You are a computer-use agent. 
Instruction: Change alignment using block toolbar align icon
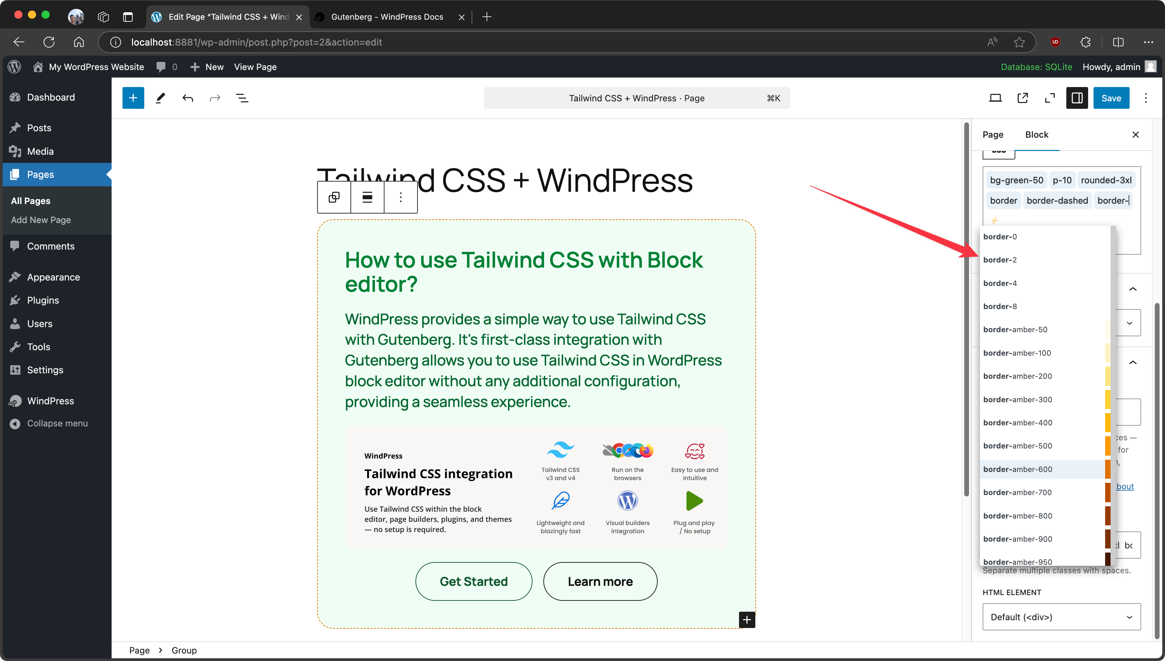coord(367,197)
